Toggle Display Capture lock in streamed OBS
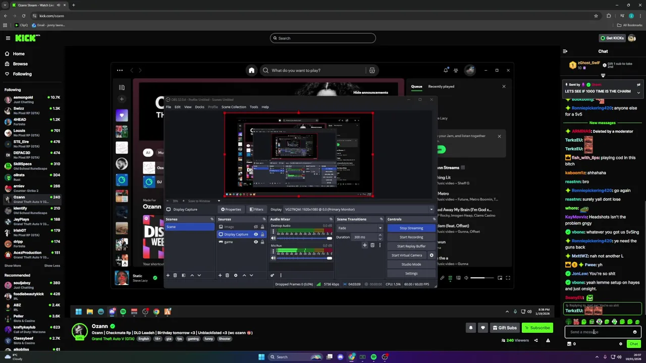The width and height of the screenshot is (646, 363). coord(262,234)
